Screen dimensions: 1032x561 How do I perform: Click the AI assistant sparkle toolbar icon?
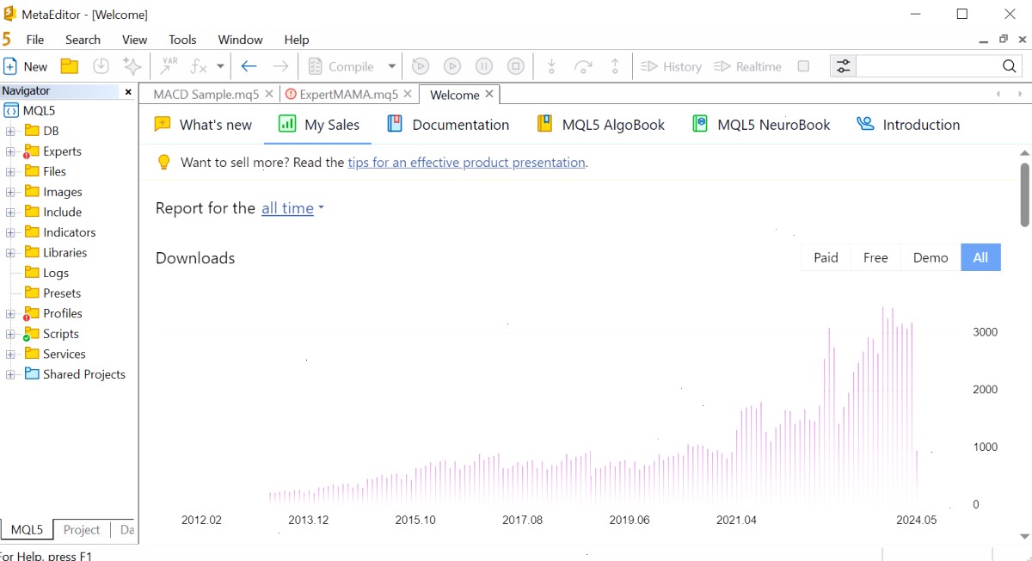[x=132, y=66]
